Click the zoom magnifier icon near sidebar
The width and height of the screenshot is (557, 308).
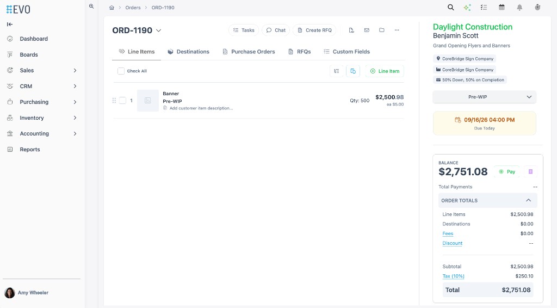[x=91, y=7]
